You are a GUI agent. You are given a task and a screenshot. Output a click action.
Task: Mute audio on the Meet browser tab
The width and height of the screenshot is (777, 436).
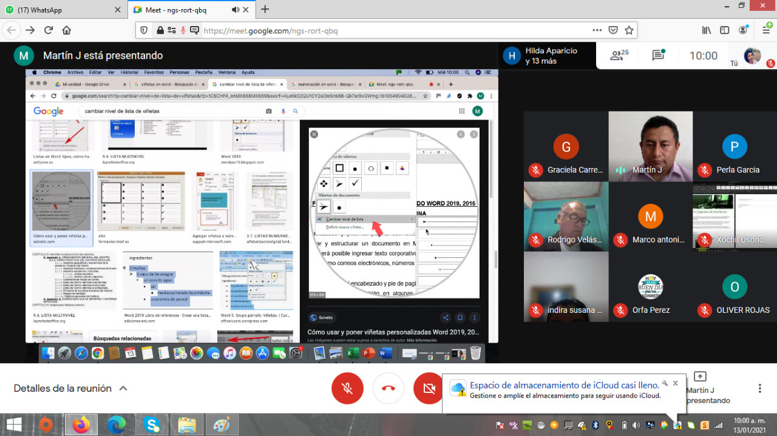(x=235, y=10)
